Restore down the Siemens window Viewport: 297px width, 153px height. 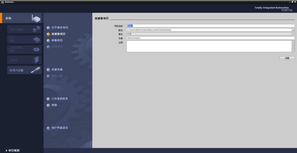(292, 2)
